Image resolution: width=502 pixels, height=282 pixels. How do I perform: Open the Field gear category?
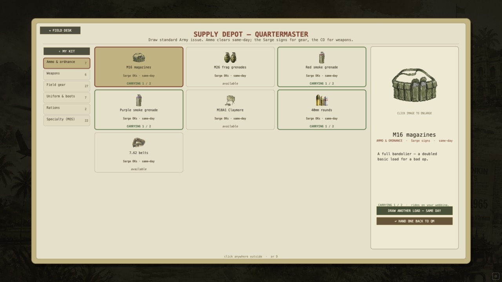pyautogui.click(x=67, y=86)
